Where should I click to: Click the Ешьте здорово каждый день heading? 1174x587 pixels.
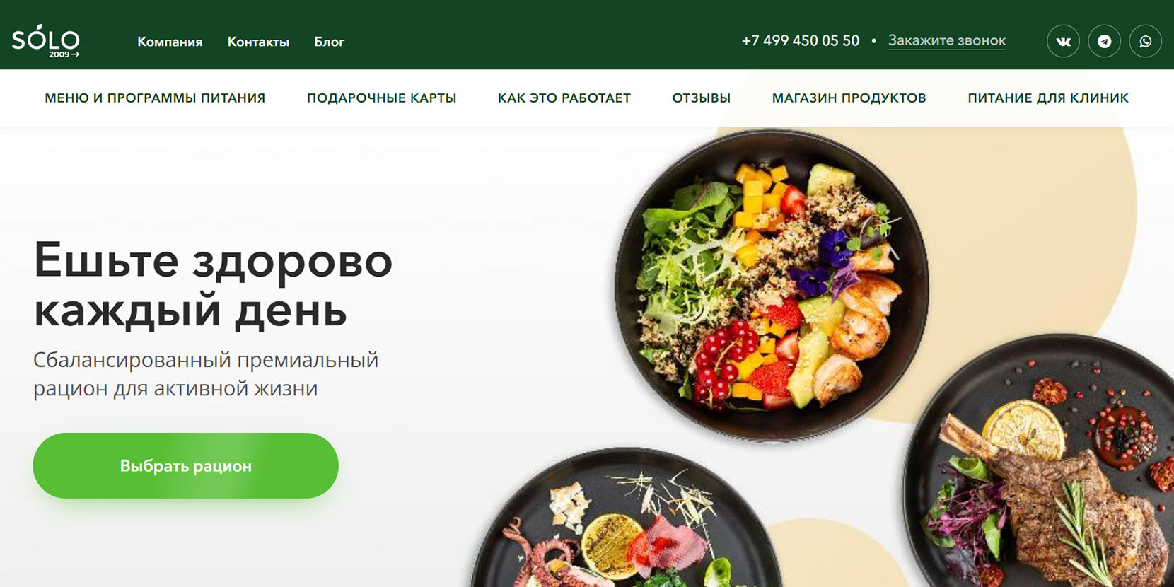click(x=213, y=284)
